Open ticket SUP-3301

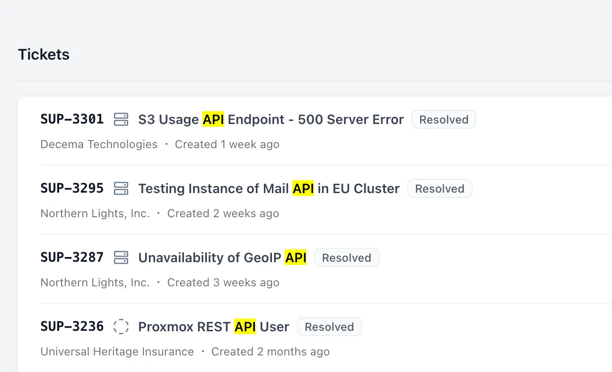point(72,119)
